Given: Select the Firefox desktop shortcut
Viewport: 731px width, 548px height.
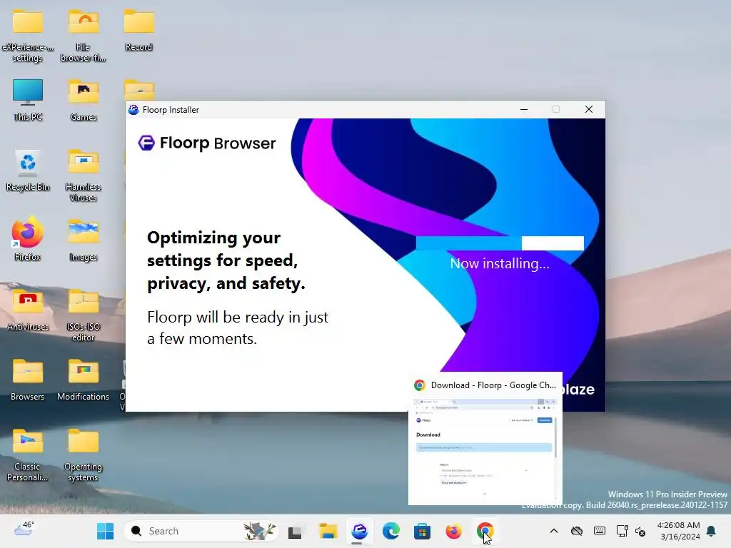Looking at the screenshot, I should pyautogui.click(x=28, y=238).
